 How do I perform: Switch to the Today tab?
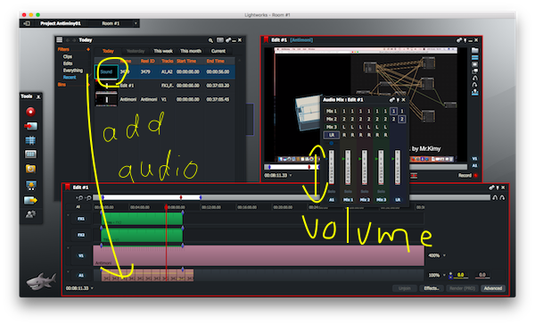pos(108,51)
